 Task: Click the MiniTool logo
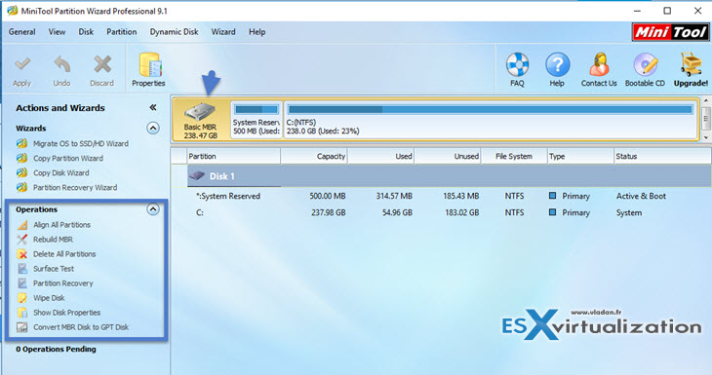tap(670, 32)
